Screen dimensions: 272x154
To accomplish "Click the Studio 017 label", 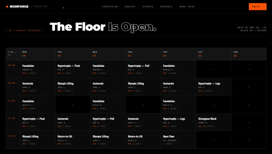I will click(x=41, y=7).
